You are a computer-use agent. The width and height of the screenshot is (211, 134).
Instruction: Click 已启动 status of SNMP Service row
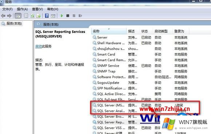pyautogui.click(x=146, y=66)
